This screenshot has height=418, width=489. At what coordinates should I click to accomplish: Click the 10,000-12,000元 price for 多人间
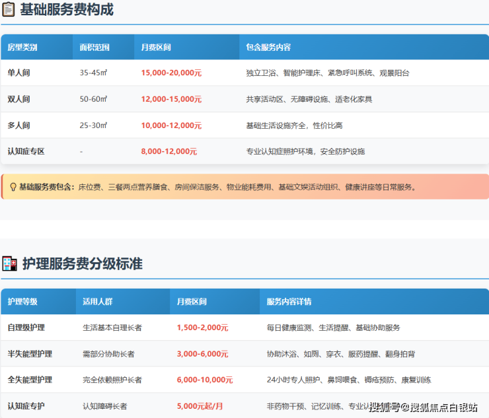tap(171, 125)
